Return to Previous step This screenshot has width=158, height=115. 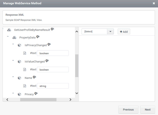(x=128, y=110)
